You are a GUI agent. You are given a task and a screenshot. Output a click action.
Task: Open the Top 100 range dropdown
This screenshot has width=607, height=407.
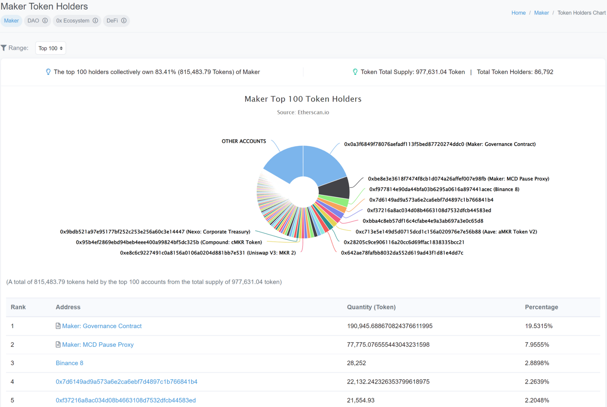pyautogui.click(x=51, y=48)
